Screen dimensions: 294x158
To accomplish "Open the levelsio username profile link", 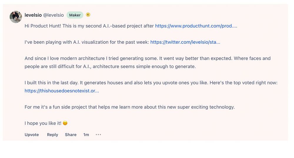I will pyautogui.click(x=33, y=15).
